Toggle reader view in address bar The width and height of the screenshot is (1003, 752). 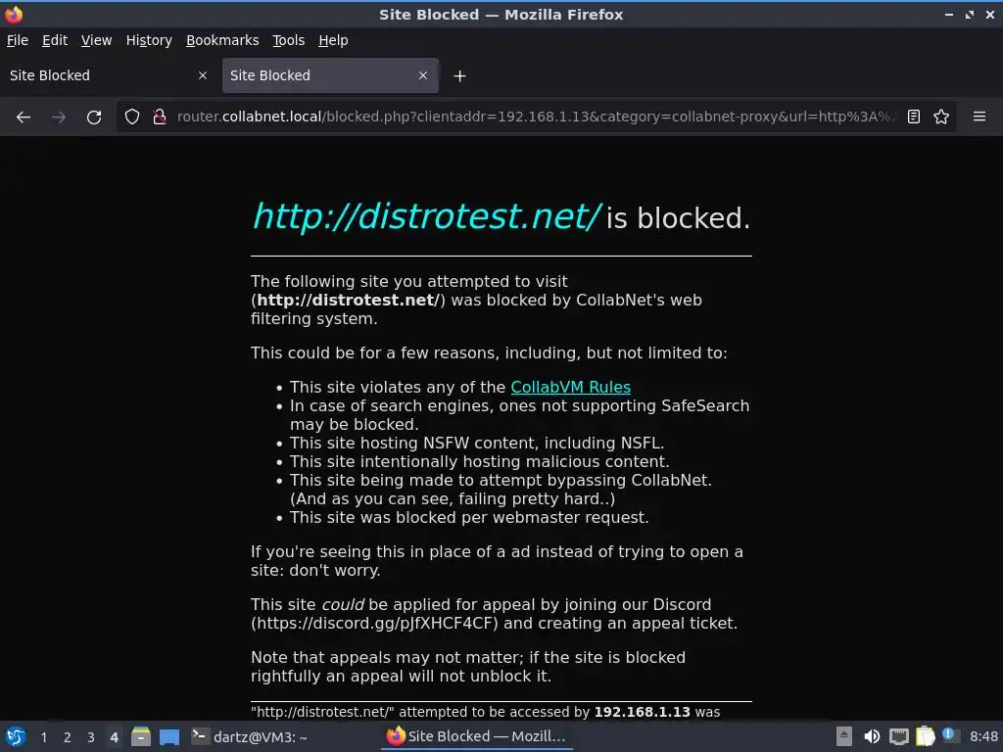[x=914, y=117]
